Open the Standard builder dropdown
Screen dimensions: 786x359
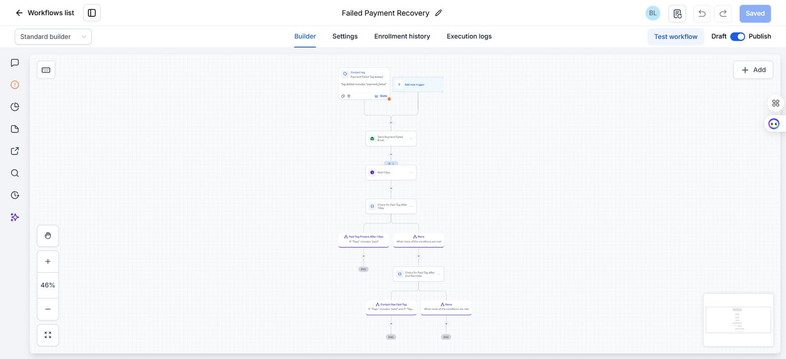point(53,37)
